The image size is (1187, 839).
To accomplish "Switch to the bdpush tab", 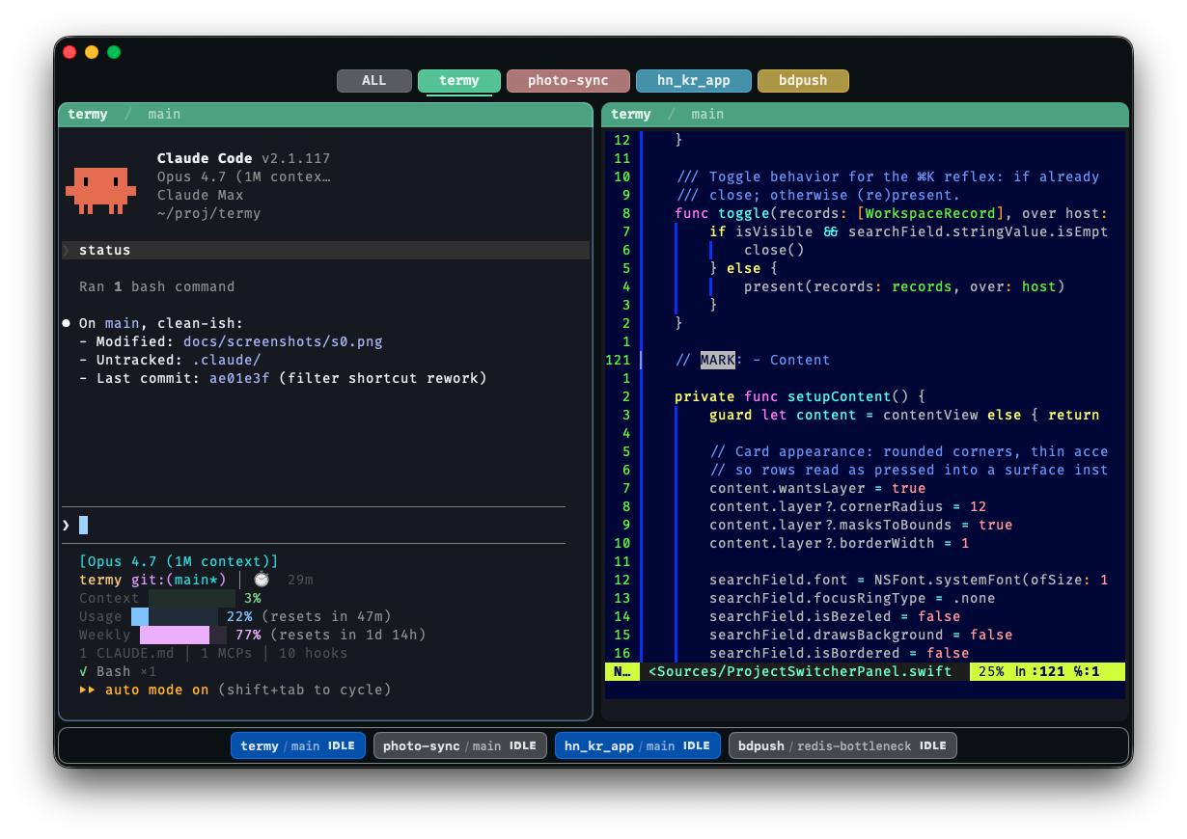I will [803, 80].
